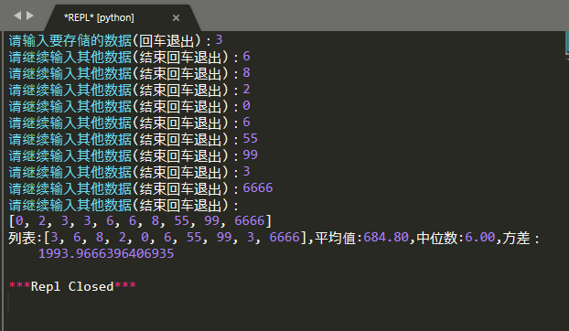The height and width of the screenshot is (331, 569).
Task: Place cursor in sorted list output line
Action: (x=140, y=220)
